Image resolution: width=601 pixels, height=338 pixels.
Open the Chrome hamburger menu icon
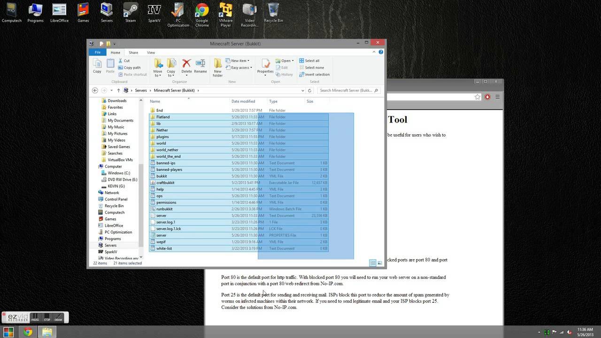pyautogui.click(x=498, y=97)
